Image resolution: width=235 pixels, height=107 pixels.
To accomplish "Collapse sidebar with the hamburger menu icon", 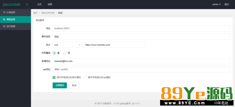I will pyautogui.click(x=27, y=4).
